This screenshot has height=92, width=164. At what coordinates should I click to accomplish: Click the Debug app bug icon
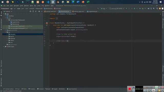click(x=135, y=8)
